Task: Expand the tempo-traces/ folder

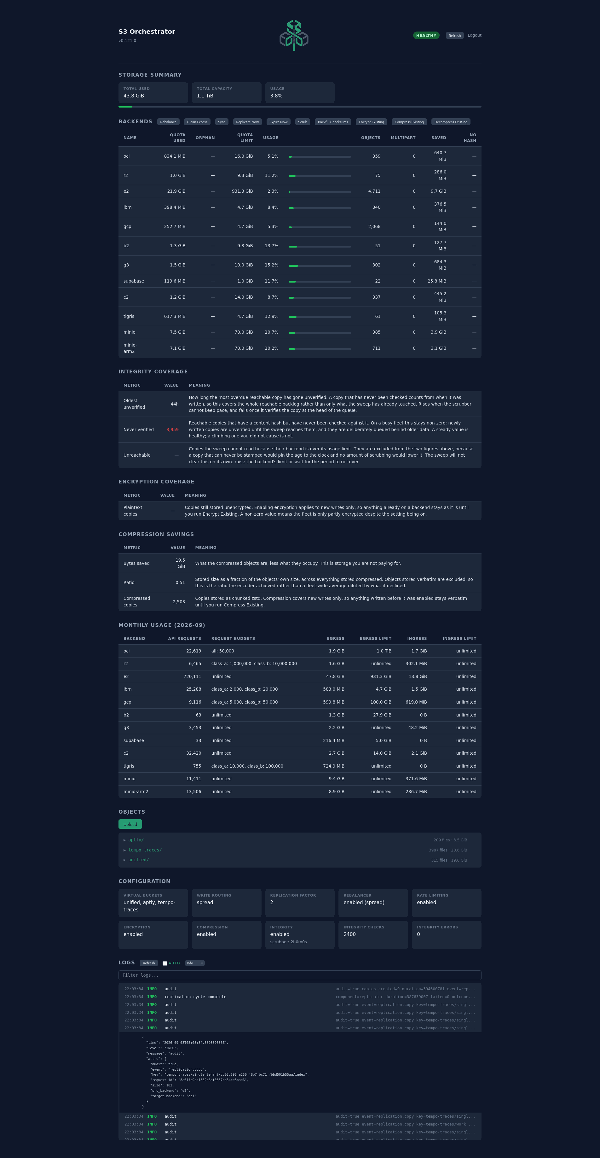Action: coord(145,850)
